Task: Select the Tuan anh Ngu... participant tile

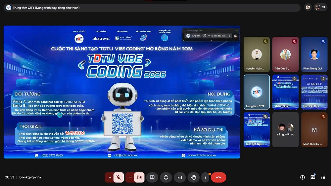Action: tap(257, 130)
